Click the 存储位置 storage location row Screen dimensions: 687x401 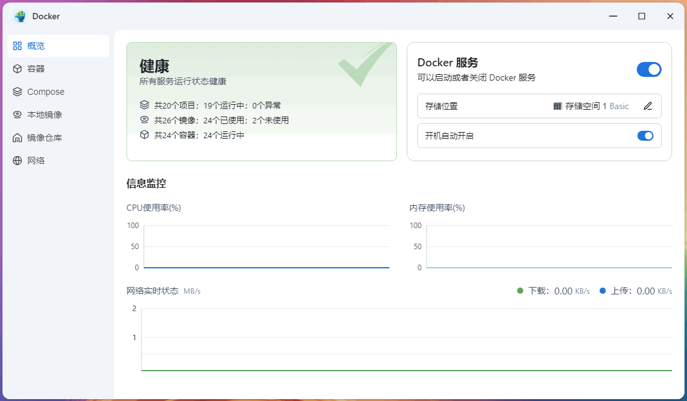[539, 106]
